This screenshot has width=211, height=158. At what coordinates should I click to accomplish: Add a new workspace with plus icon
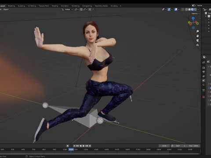click(x=120, y=6)
